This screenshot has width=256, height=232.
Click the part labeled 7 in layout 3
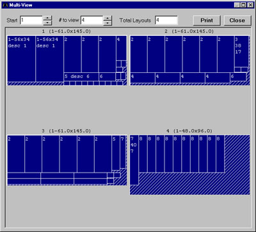(x=123, y=151)
